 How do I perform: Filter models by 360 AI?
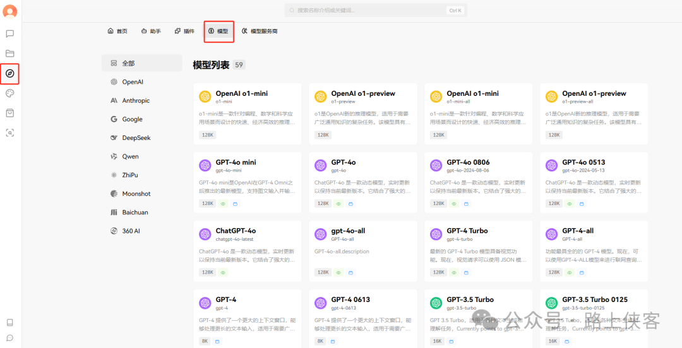click(142, 231)
